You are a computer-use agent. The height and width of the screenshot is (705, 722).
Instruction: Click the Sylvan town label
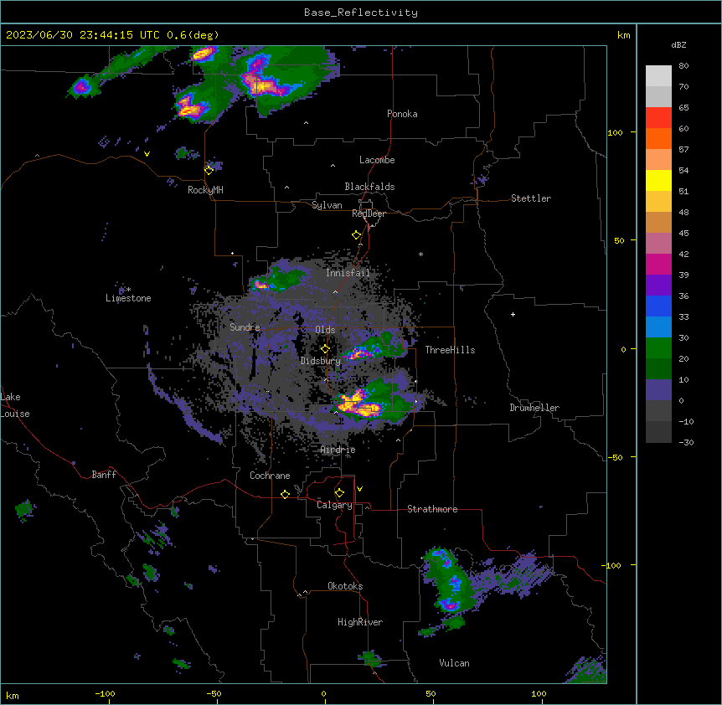pos(327,205)
